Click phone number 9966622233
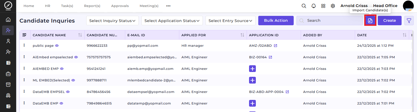The width and height of the screenshot is (417, 112). point(97,46)
